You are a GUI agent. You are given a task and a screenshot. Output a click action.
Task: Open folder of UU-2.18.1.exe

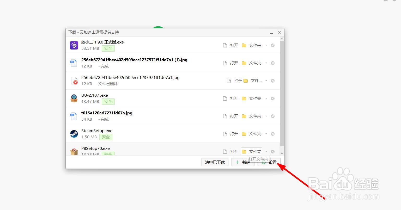[252, 98]
